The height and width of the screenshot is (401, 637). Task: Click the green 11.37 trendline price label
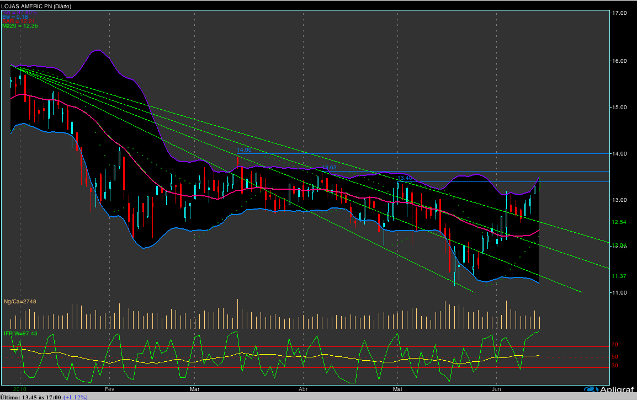click(619, 276)
